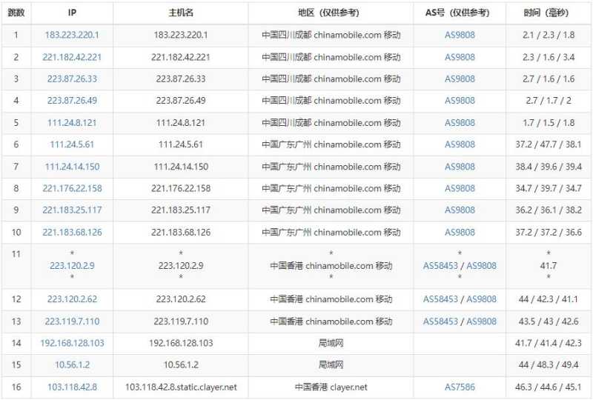Click the 地区 (仅供参考) column header
This screenshot has height=400, width=593.
pyautogui.click(x=331, y=13)
